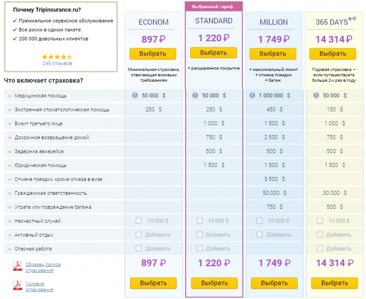
Task: Click info icon in STANDARD medical help row
Action: pos(195,95)
